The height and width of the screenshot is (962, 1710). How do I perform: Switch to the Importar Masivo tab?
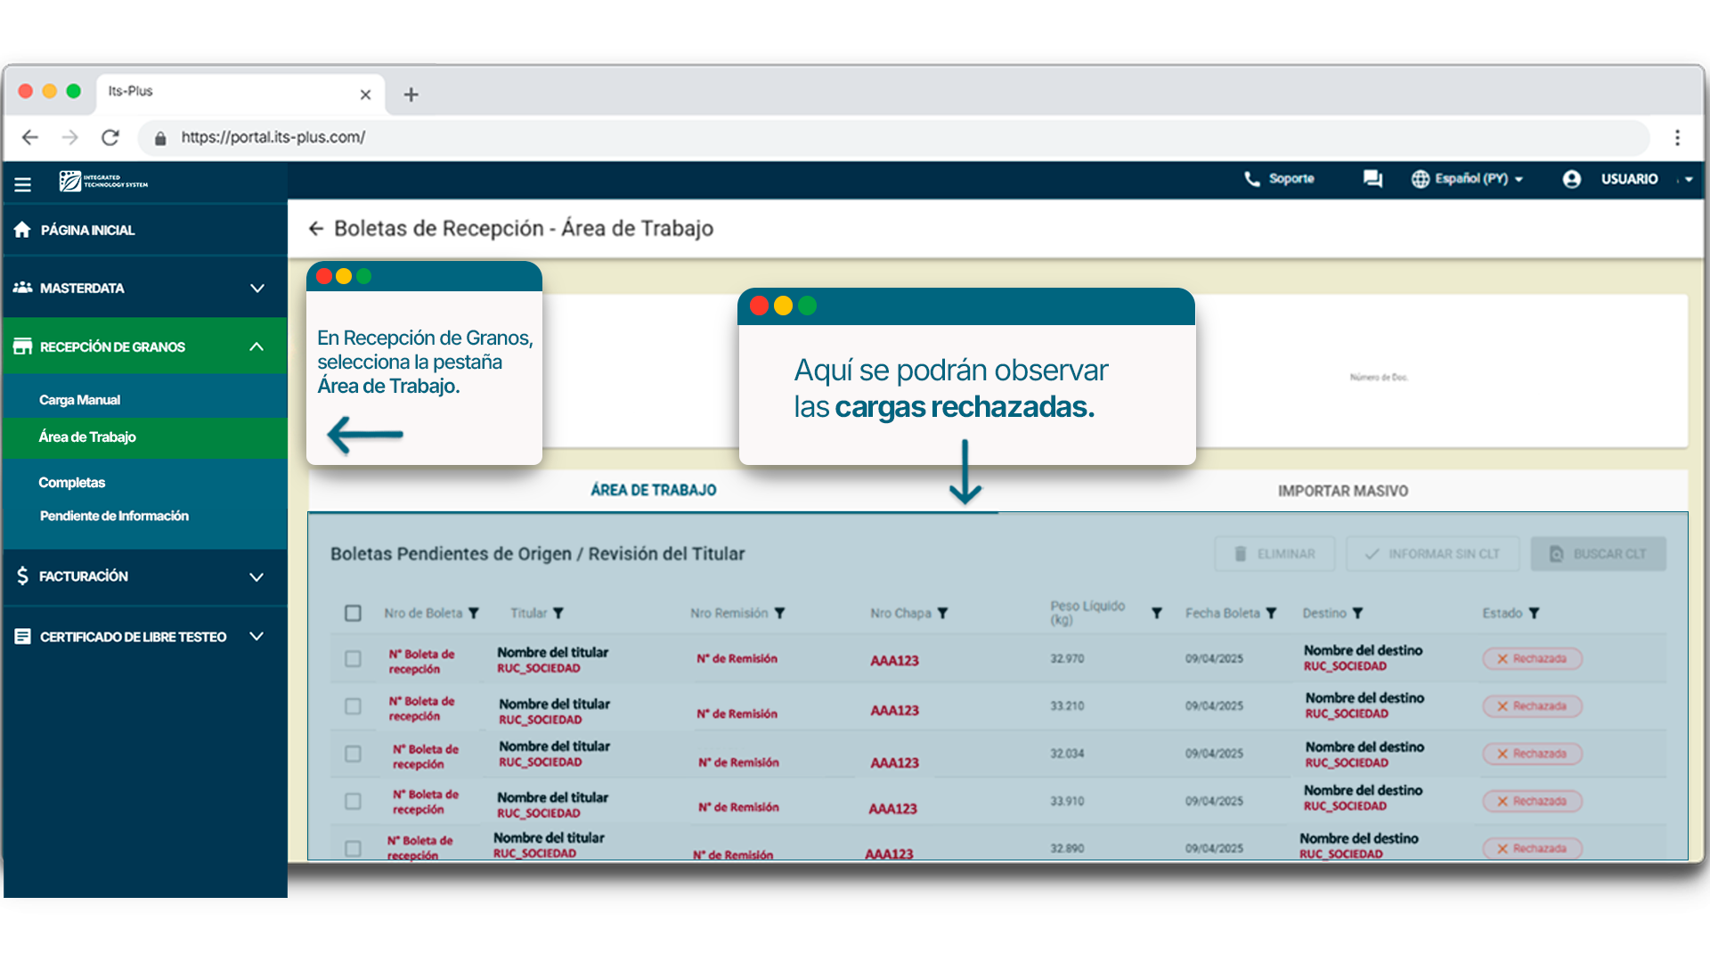(x=1342, y=491)
